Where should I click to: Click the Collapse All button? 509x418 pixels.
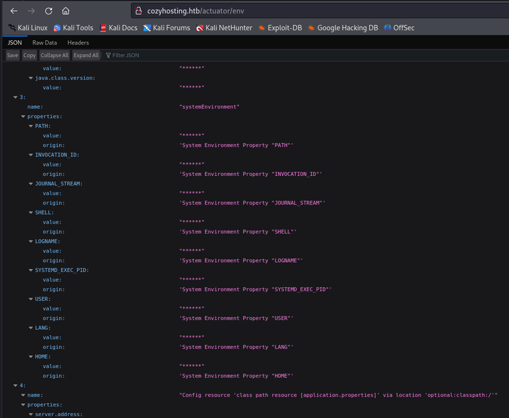click(x=54, y=55)
